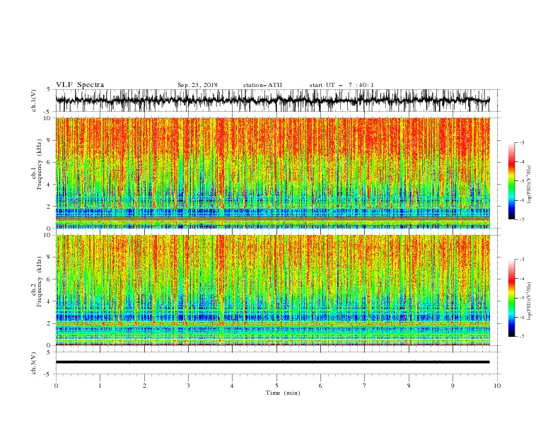Click the "2" kHz tick of ch.2 spectrogram
This screenshot has height=433, width=560.
pyautogui.click(x=49, y=323)
